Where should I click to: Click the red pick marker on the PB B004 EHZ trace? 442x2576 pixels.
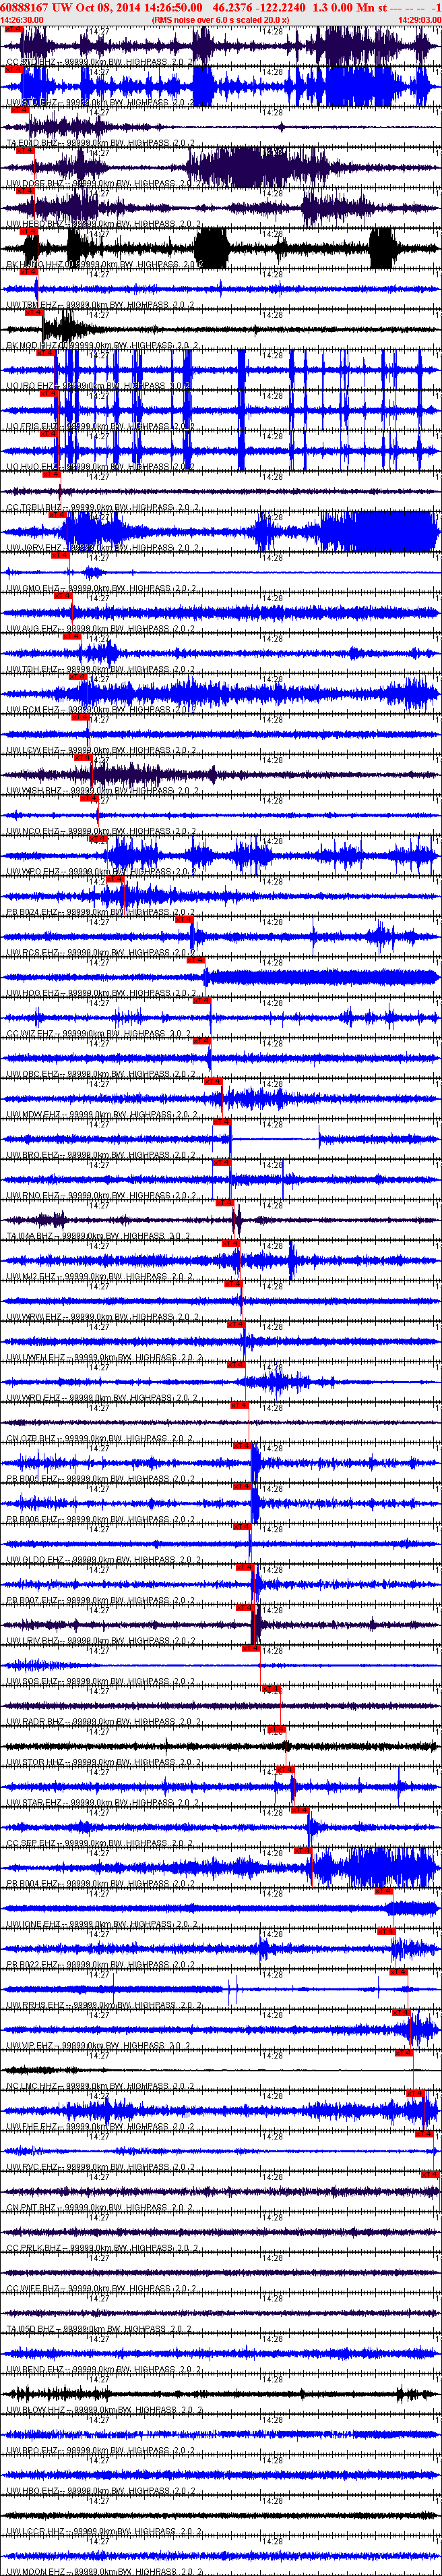click(303, 1851)
